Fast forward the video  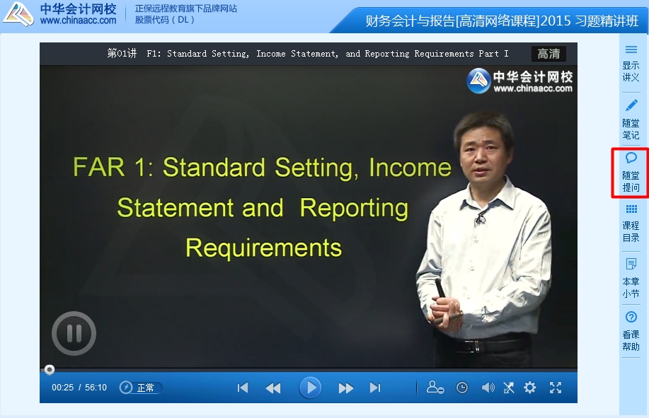(x=345, y=388)
